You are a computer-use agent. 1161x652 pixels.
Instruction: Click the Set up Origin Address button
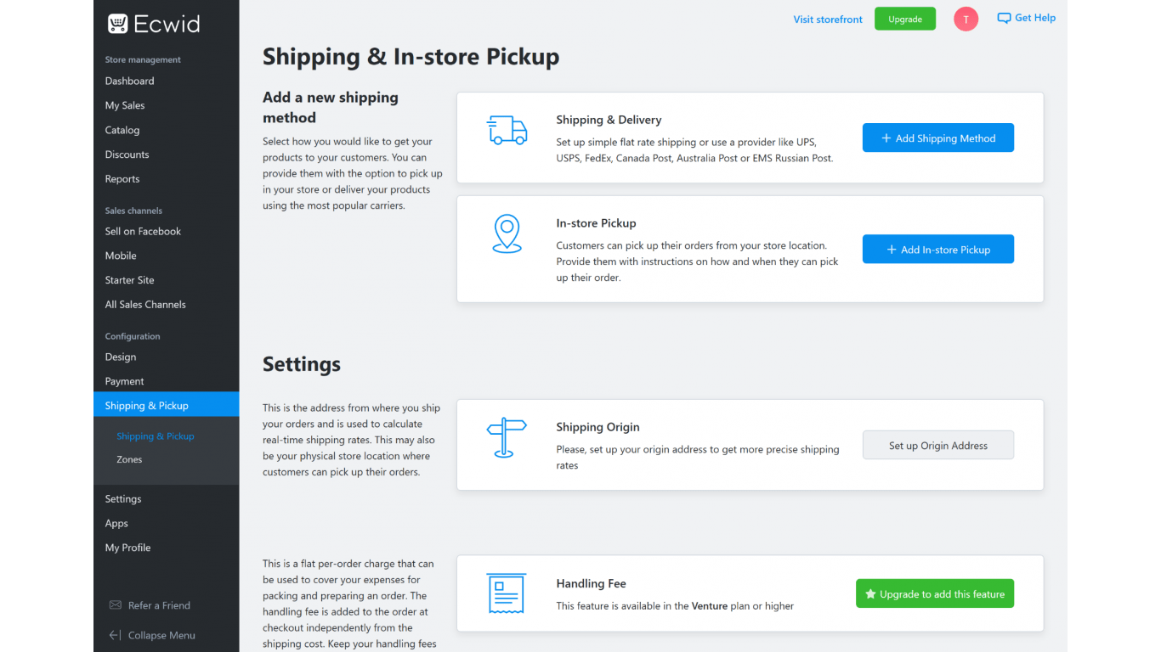(937, 445)
